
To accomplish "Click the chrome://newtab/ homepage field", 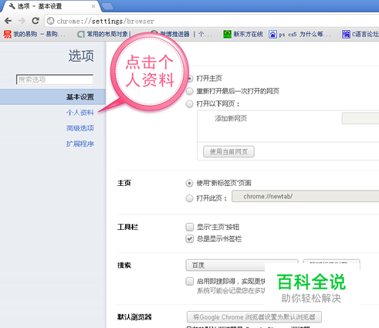I will point(306,196).
